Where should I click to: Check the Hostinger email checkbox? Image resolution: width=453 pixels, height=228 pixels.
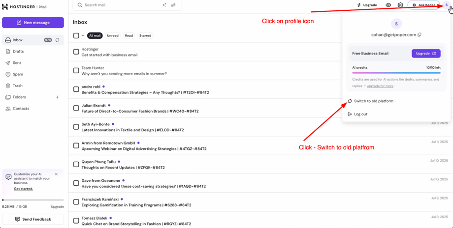tap(76, 52)
